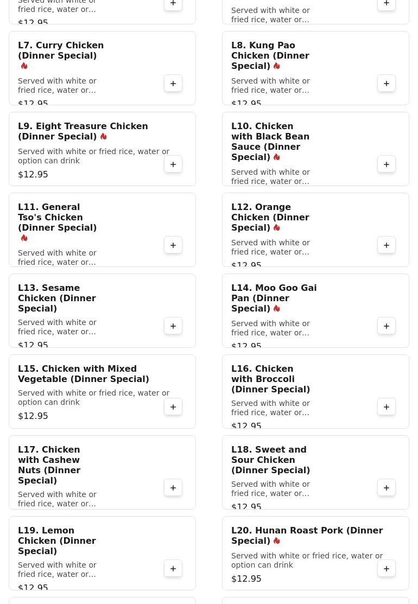
Task: Add Chicken with Mixed Vegetable special
Action: pos(173,407)
